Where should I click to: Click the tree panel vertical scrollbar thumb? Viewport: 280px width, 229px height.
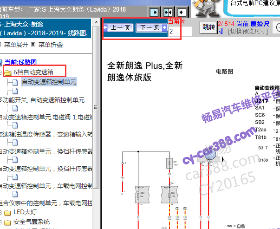click(96, 107)
